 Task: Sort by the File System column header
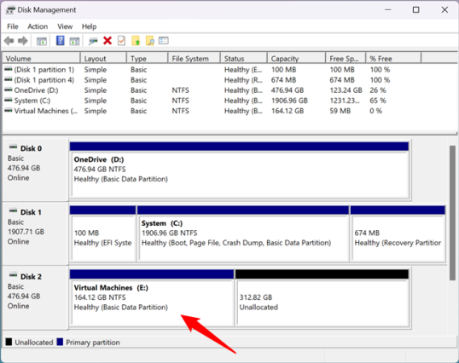(x=194, y=59)
